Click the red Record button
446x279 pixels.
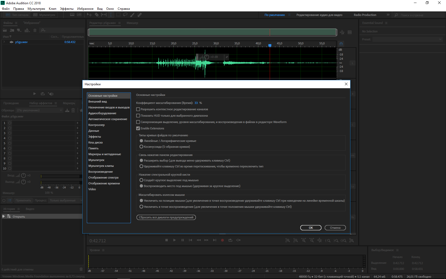click(222, 240)
